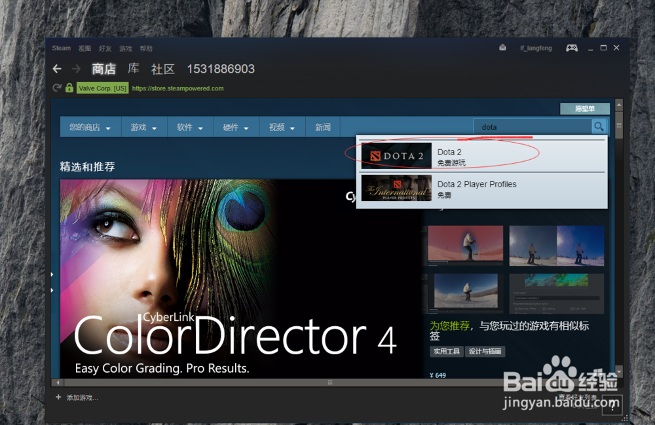Open the 游戏 menu in title bar
Image resolution: width=655 pixels, height=425 pixels.
pyautogui.click(x=126, y=48)
